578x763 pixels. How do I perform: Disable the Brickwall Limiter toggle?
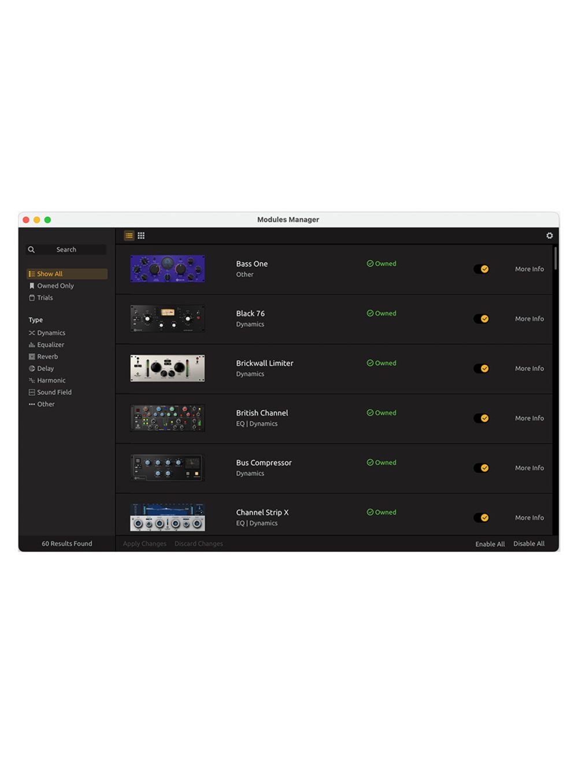click(482, 368)
